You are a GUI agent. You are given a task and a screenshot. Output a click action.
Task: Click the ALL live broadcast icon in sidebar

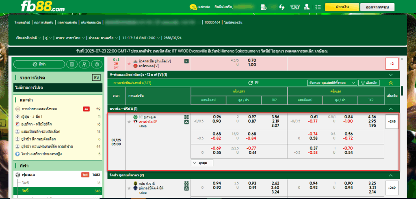tap(18, 109)
